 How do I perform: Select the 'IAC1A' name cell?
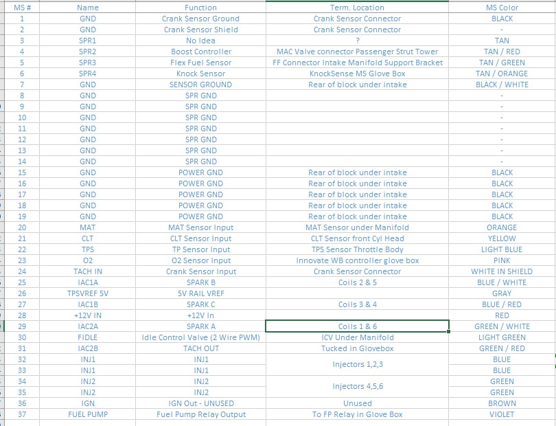[x=88, y=282]
